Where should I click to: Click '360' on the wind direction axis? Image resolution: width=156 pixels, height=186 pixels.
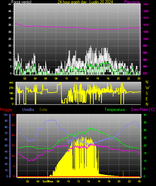[x=11, y=83]
